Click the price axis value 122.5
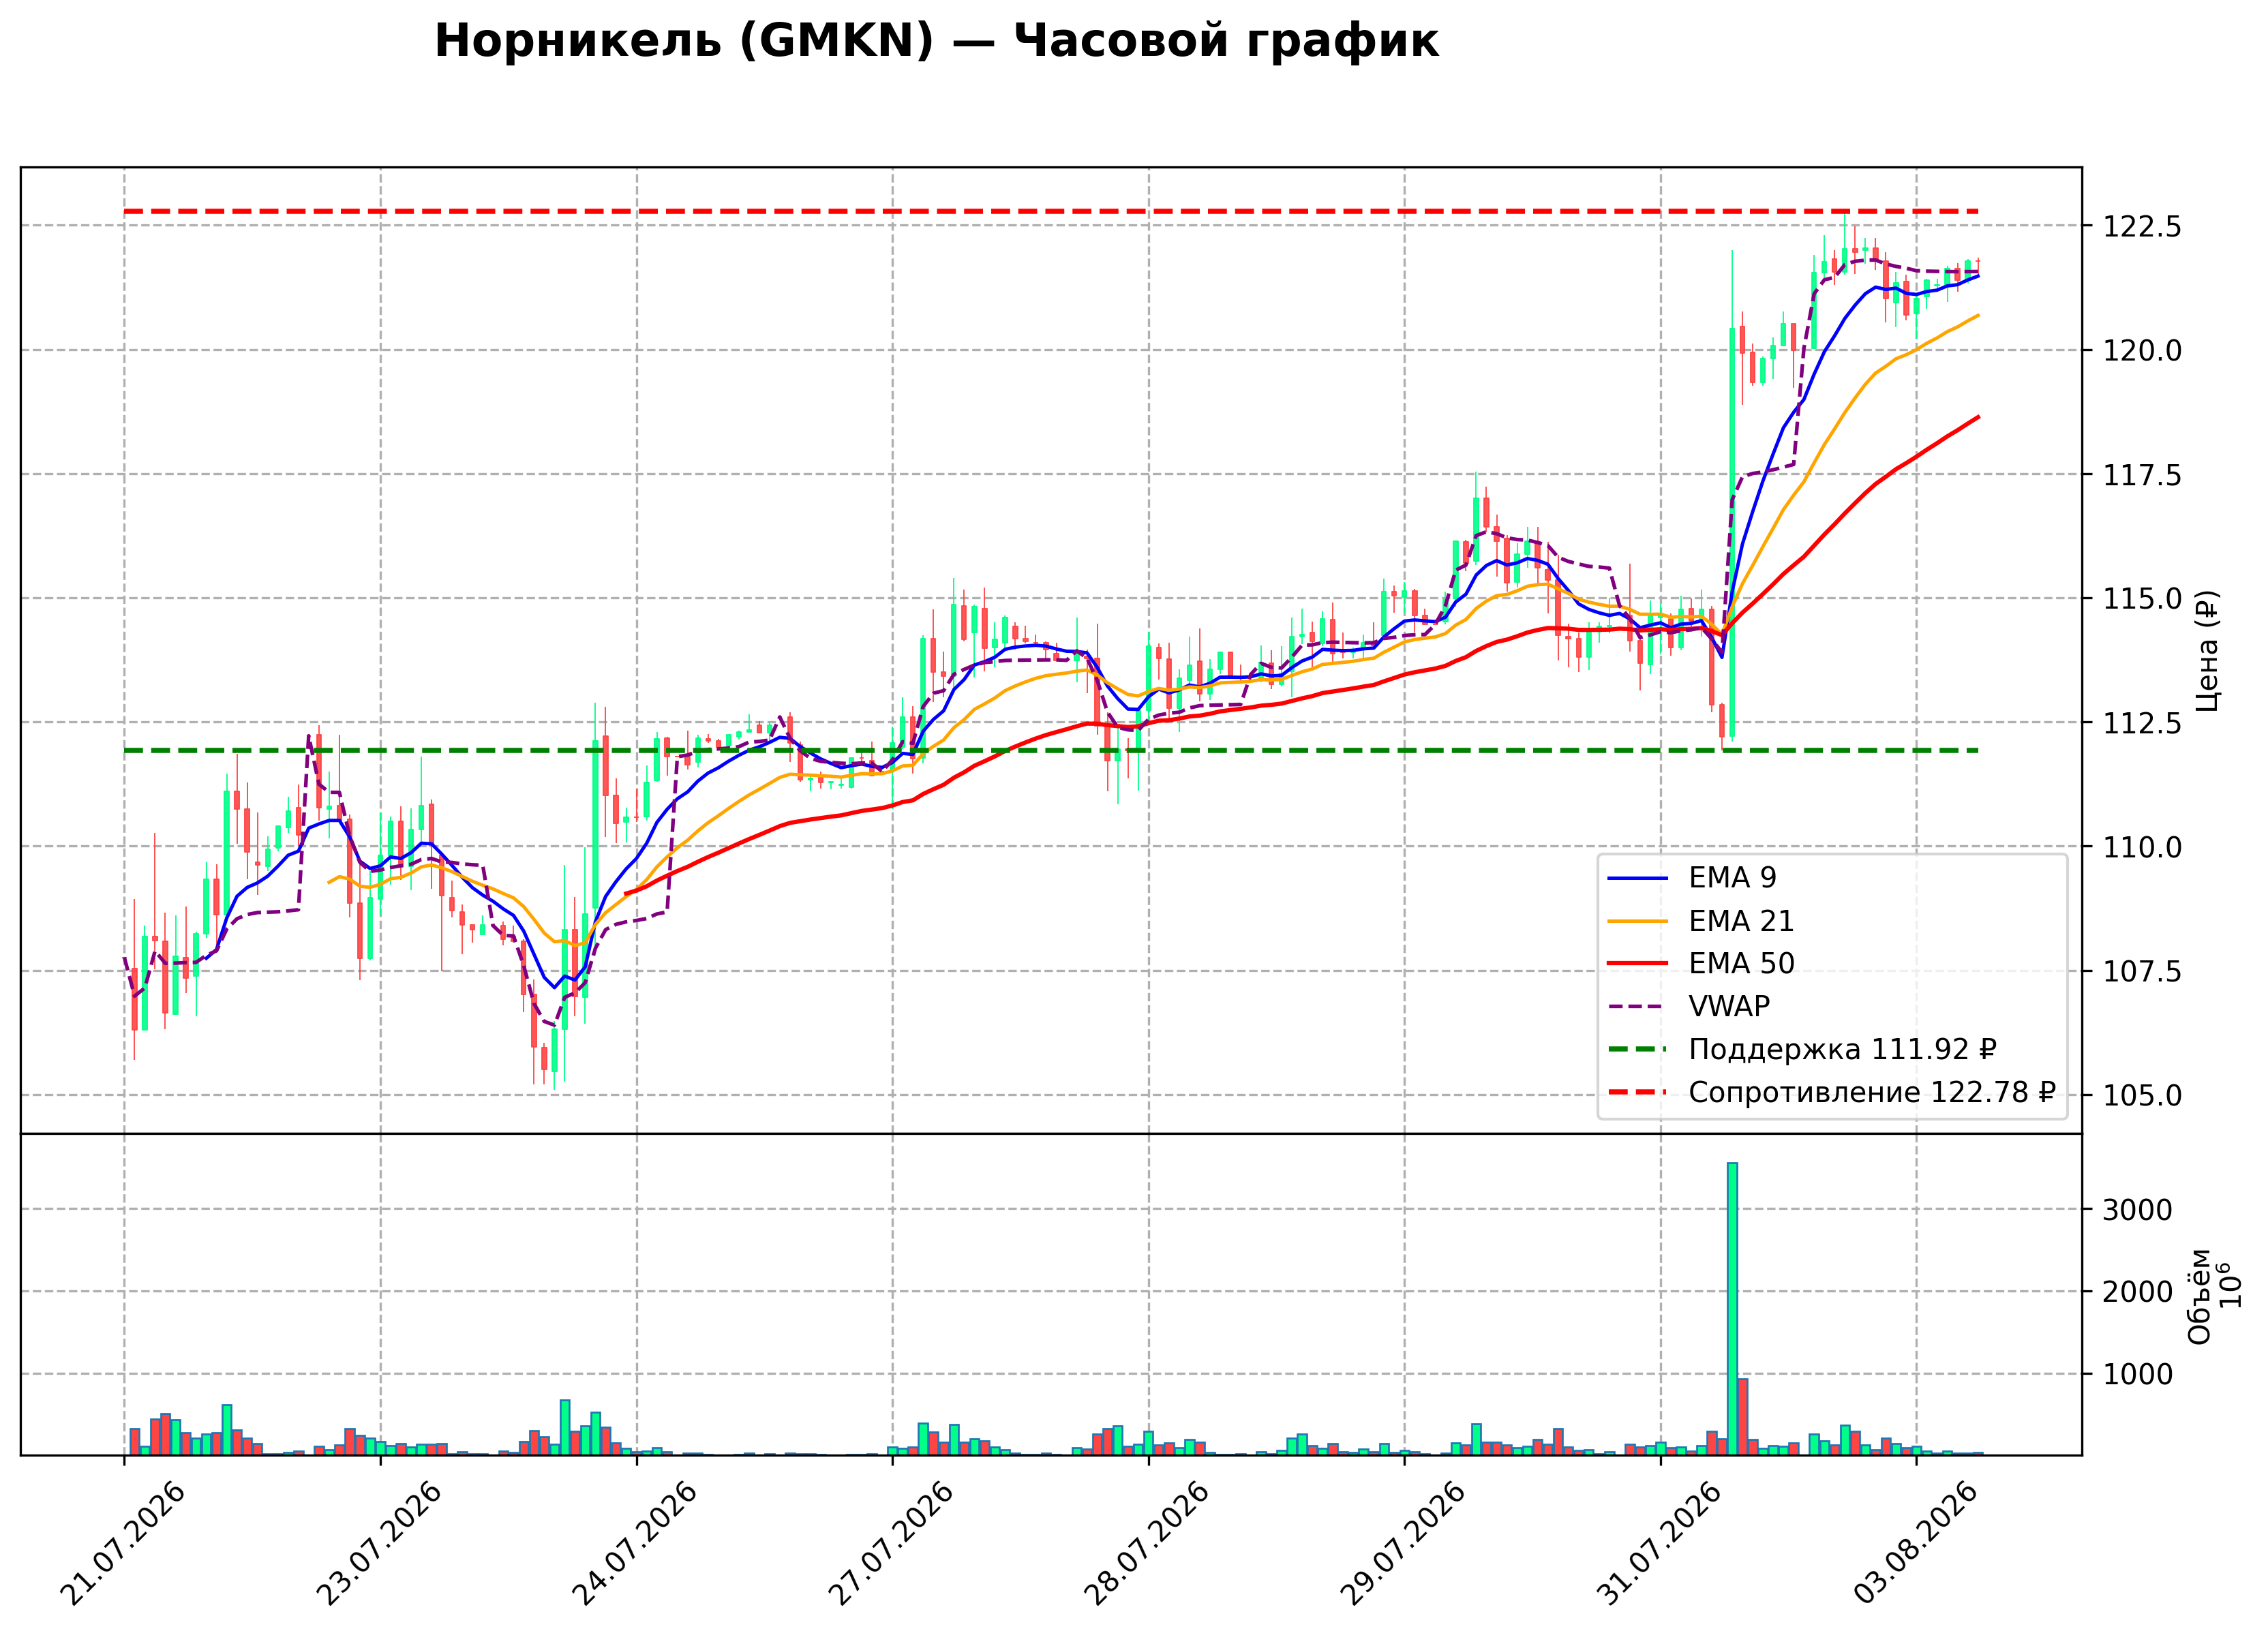The width and height of the screenshot is (2268, 1631). pos(2142,227)
